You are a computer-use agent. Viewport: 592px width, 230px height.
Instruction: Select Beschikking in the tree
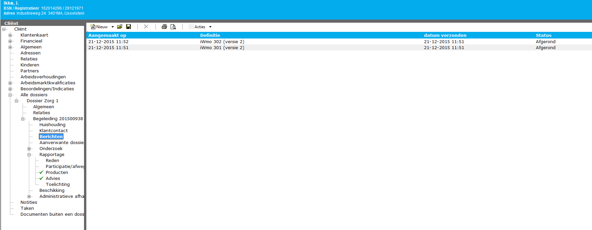pos(52,191)
